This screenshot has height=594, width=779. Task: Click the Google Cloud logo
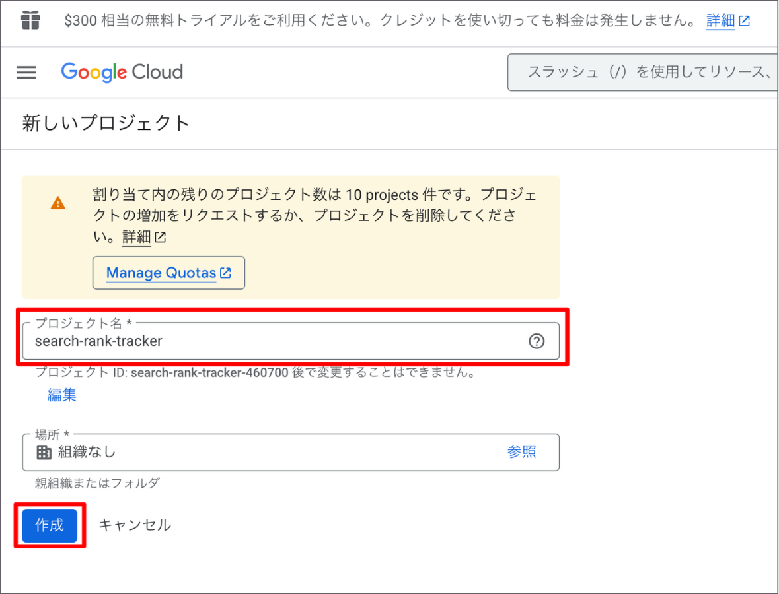122,72
